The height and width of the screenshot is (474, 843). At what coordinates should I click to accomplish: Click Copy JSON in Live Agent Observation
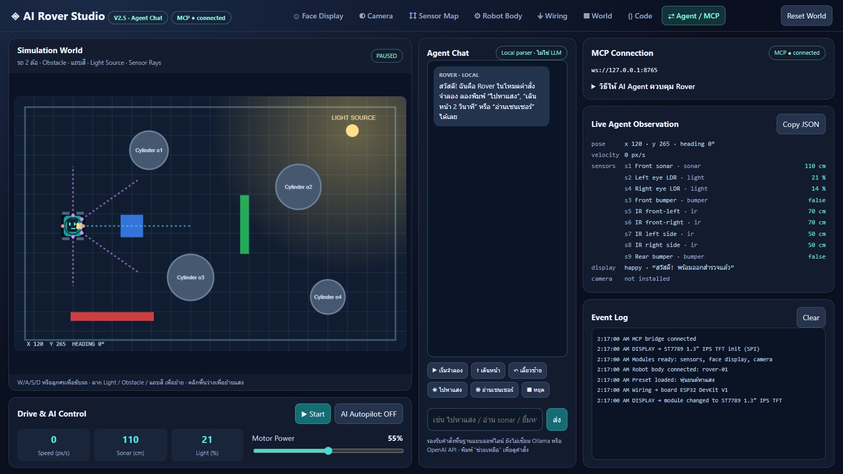tap(801, 124)
